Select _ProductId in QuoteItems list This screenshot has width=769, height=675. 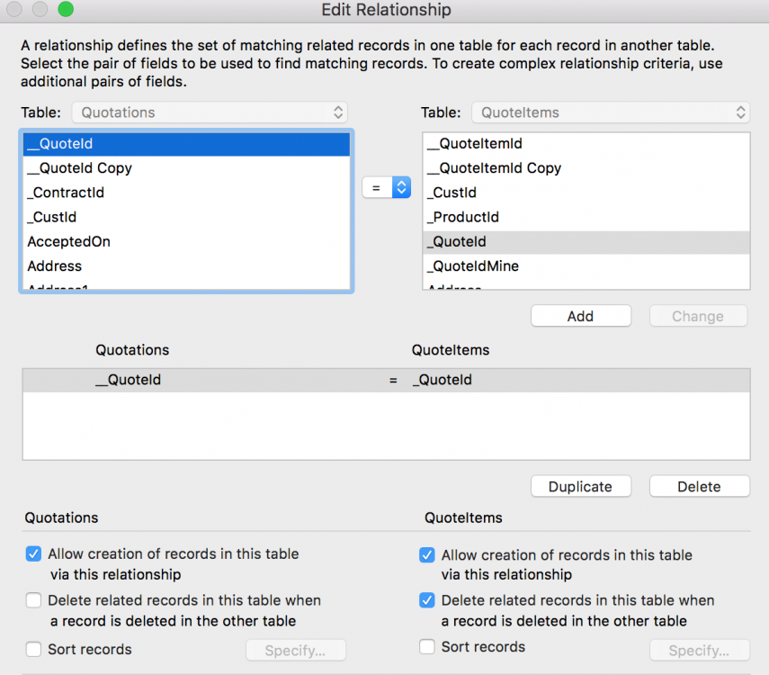585,217
